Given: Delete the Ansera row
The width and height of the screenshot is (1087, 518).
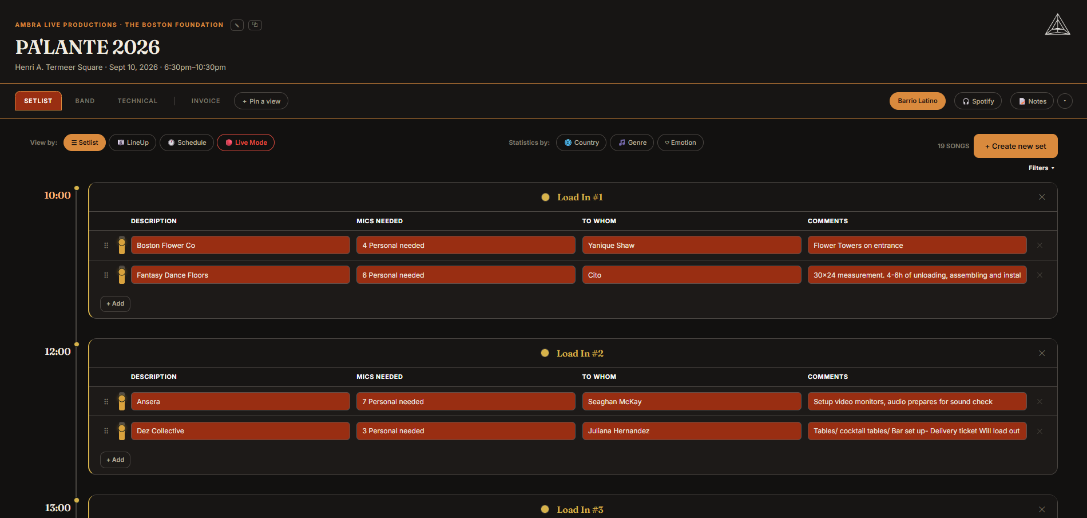Looking at the screenshot, I should 1040,402.
